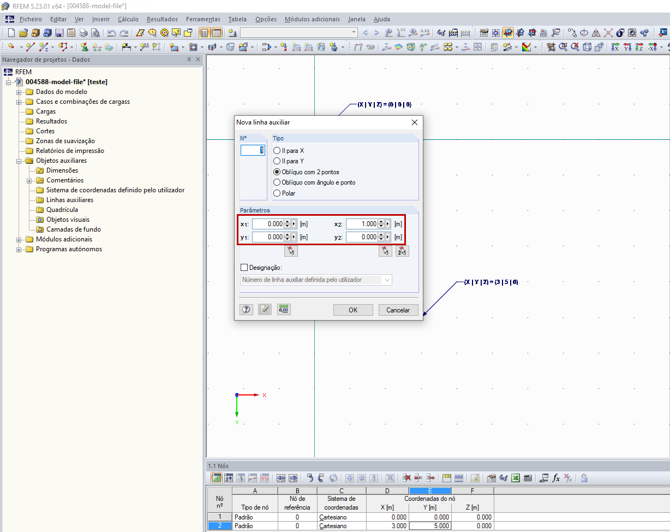Click the view in Z direction icon
The height and width of the screenshot is (532, 670).
coord(638,47)
